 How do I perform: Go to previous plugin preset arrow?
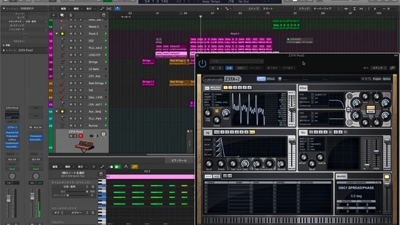point(214,68)
